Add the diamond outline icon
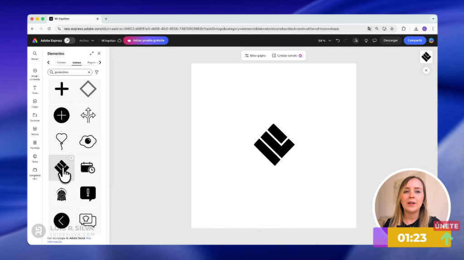464x260 pixels. [88, 89]
